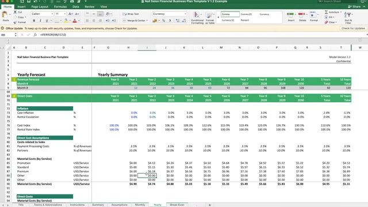Open the fill color dropdown arrow
The width and height of the screenshot is (368, 207).
[x=70, y=21]
